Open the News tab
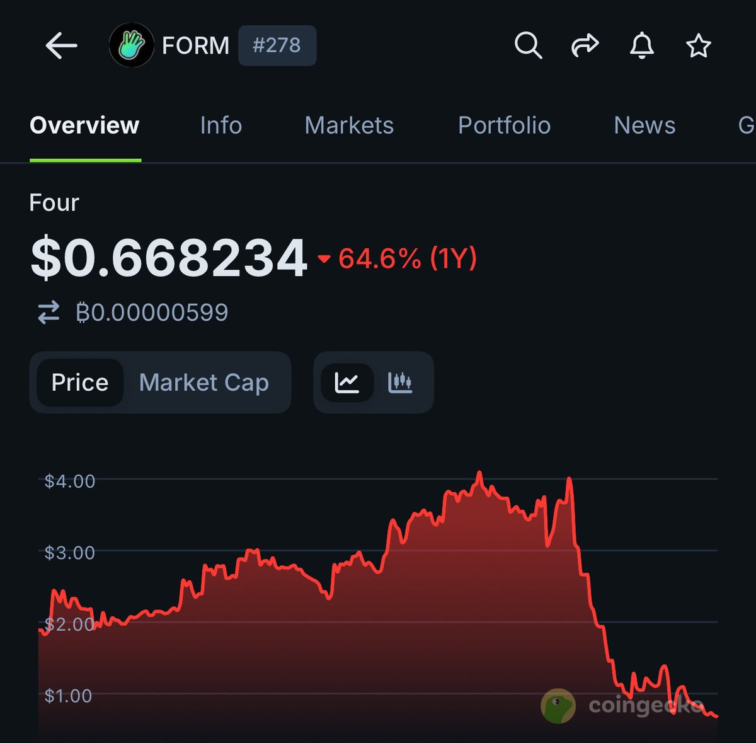This screenshot has height=743, width=756. pos(644,125)
